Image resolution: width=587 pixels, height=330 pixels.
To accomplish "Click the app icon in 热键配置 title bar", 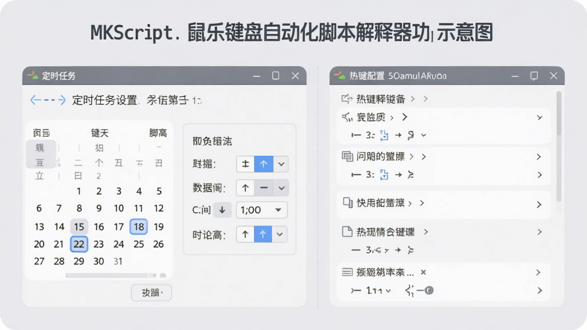I will point(339,75).
